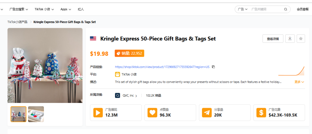Click the TikTok 小店 shop bag icon
This screenshot has height=134, width=312.
coord(118,74)
